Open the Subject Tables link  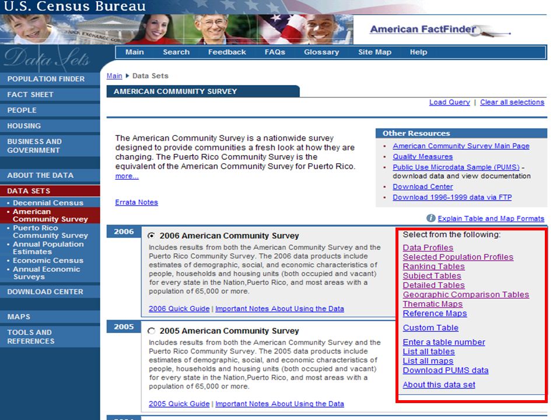point(432,276)
